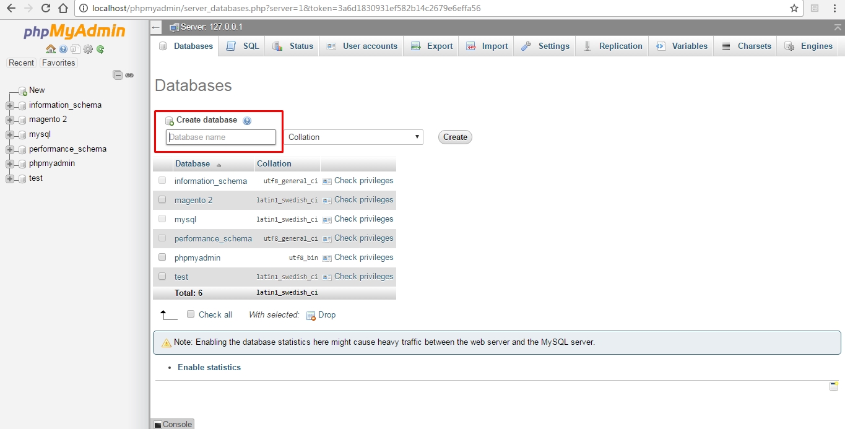Viewport: 845px width, 429px height.
Task: Click privileges icon in performance_schema row
Action: click(327, 239)
